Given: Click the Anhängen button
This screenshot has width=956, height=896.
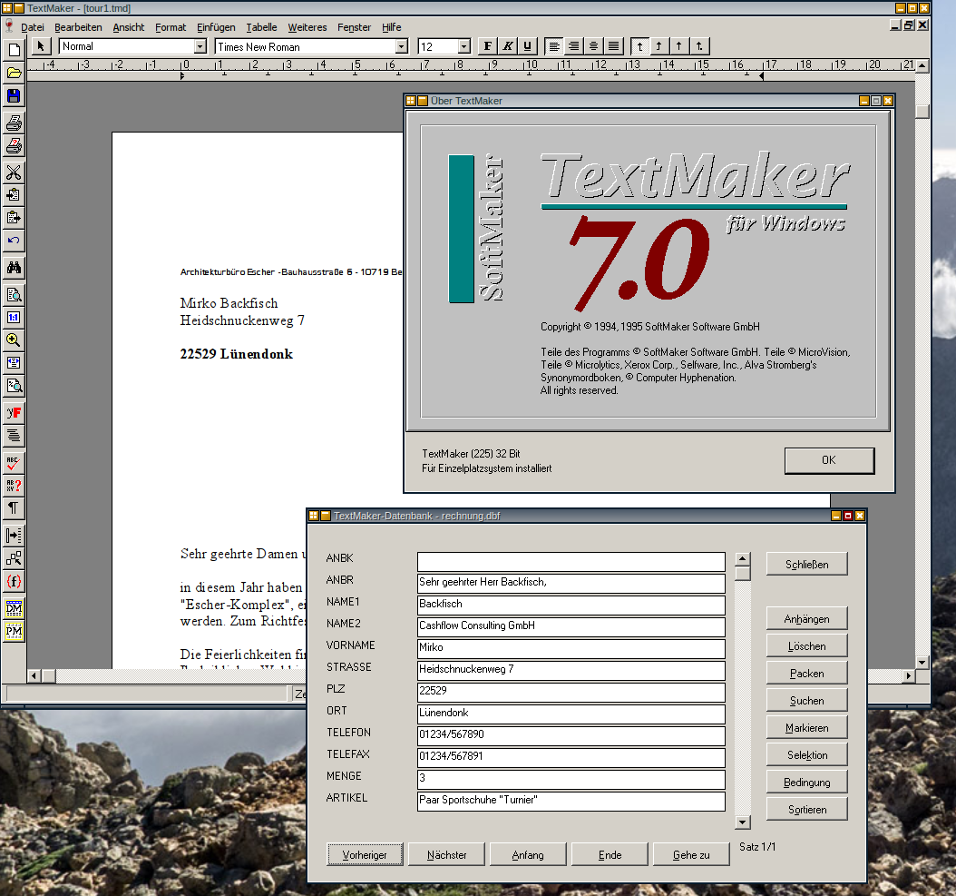Looking at the screenshot, I should click(x=806, y=619).
